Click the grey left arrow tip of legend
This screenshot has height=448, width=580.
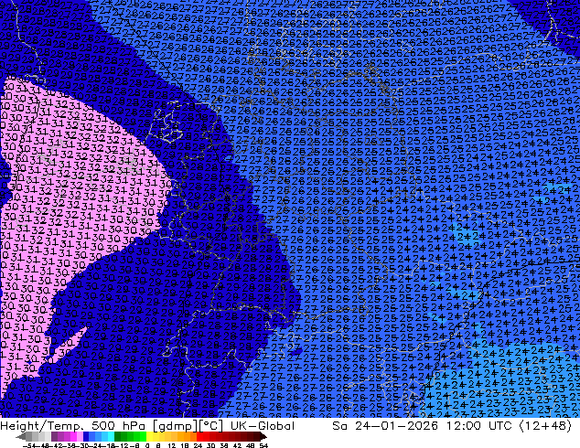coord(20,437)
